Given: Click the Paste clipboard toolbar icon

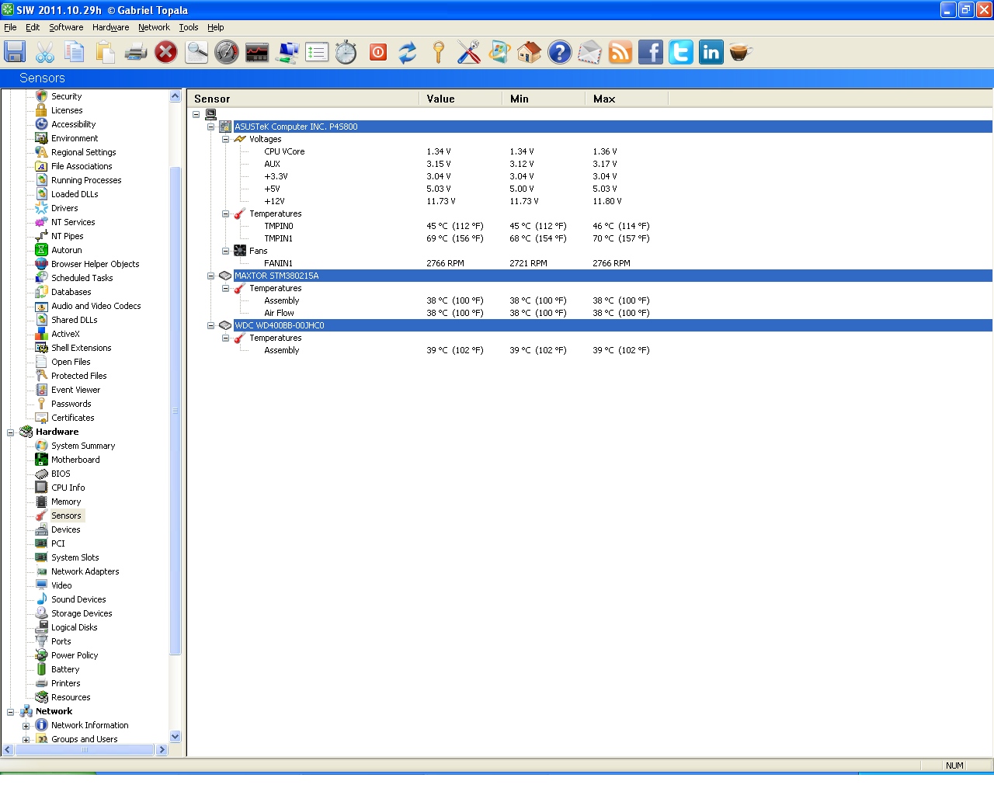Looking at the screenshot, I should (106, 52).
